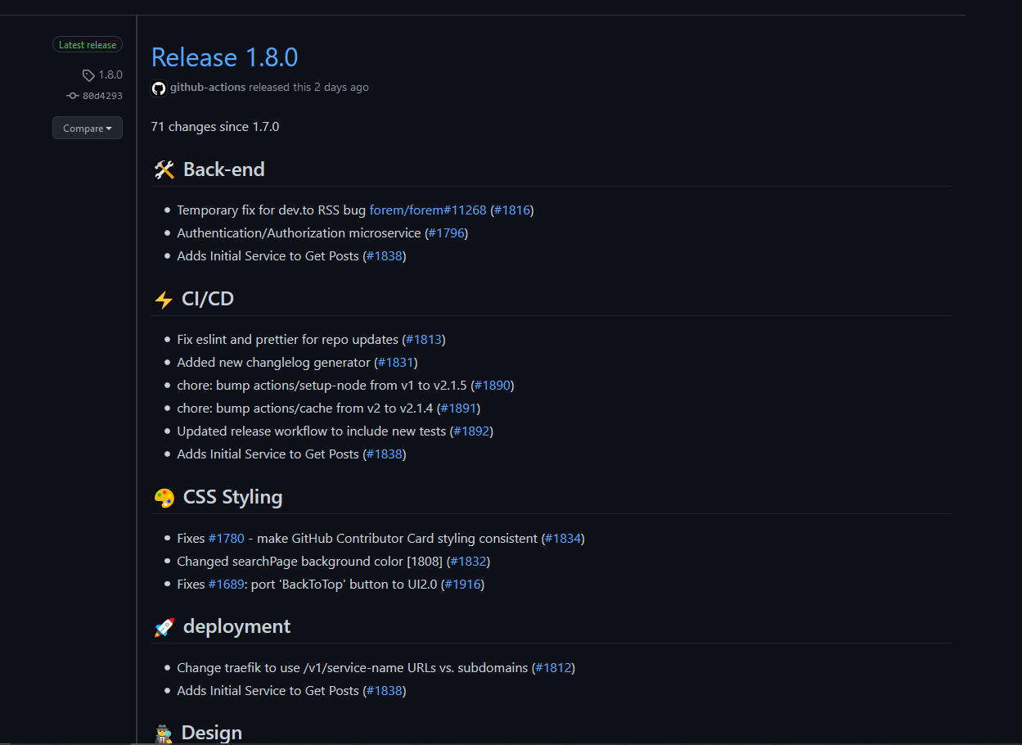The height and width of the screenshot is (745, 1022).
Task: Click 'released this 2 days ago' text
Action: (x=308, y=87)
